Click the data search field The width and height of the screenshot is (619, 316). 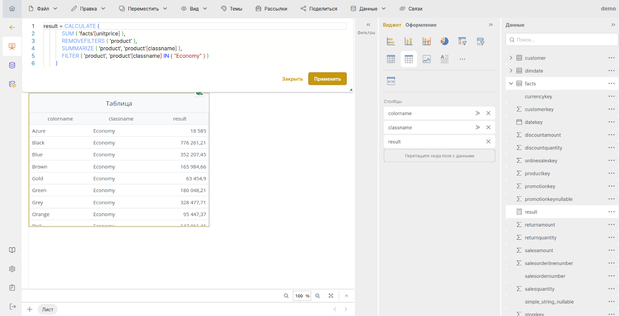tap(562, 39)
